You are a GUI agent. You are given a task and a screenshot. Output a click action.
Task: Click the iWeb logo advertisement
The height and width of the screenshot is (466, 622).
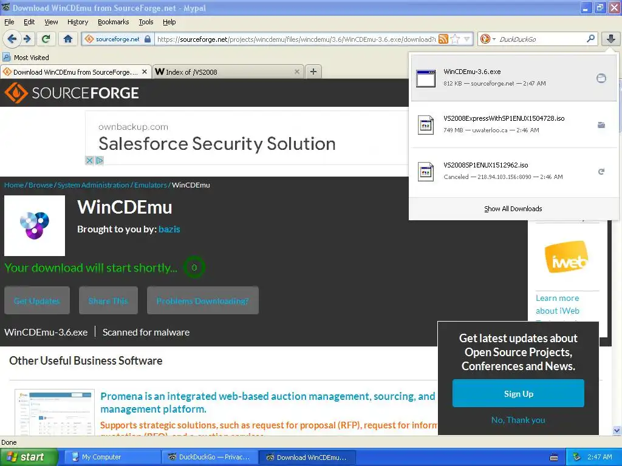566,257
